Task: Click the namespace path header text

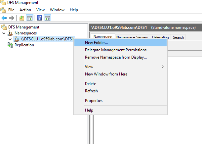Action: click(x=119, y=27)
